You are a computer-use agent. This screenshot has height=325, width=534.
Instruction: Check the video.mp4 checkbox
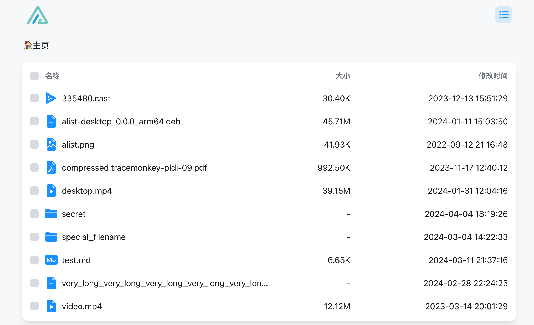point(34,306)
